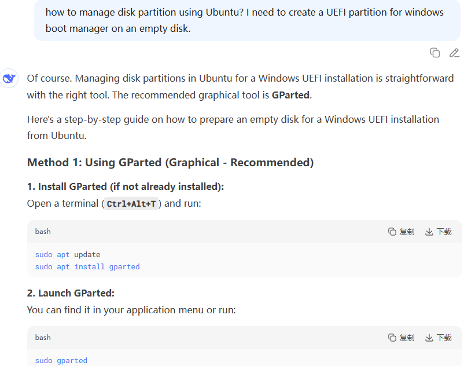This screenshot has height=366, width=464.
Task: Click the bash label of second code block
Action: [43, 338]
